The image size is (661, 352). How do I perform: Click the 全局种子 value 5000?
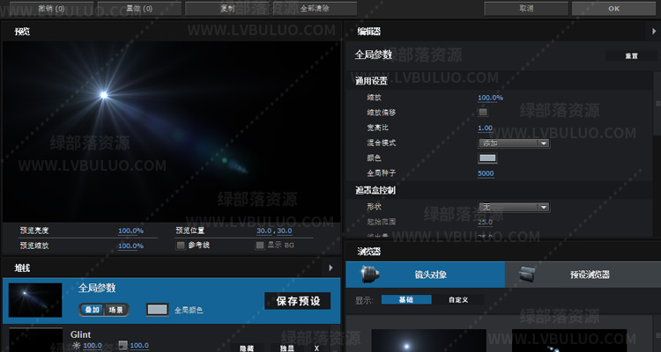486,173
